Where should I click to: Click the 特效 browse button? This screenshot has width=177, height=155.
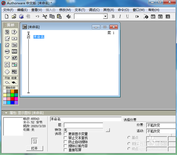pyautogui.click(x=108, y=130)
